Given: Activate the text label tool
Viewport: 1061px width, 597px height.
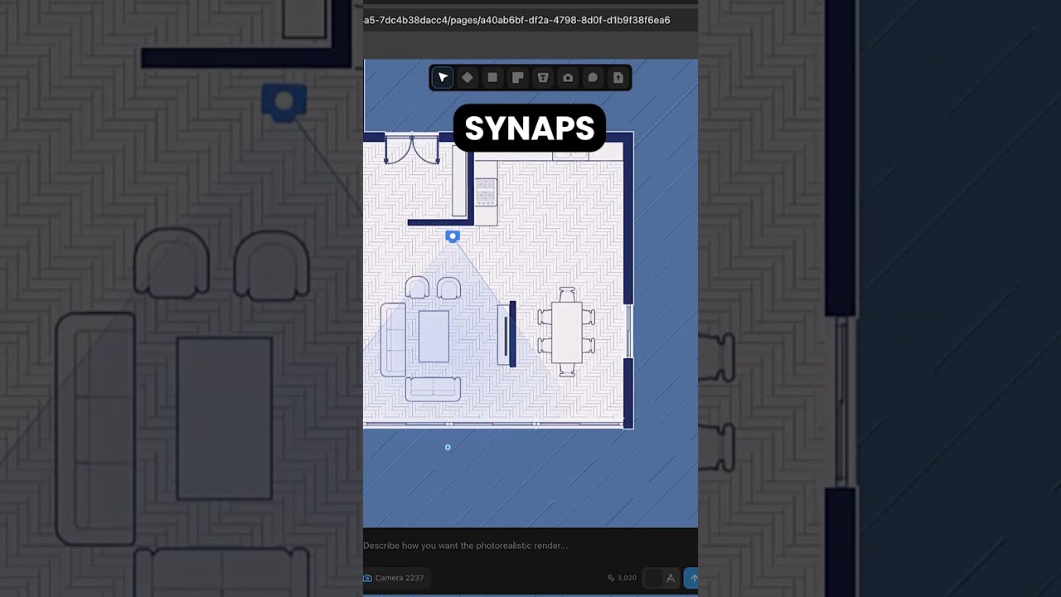Looking at the screenshot, I should point(543,77).
